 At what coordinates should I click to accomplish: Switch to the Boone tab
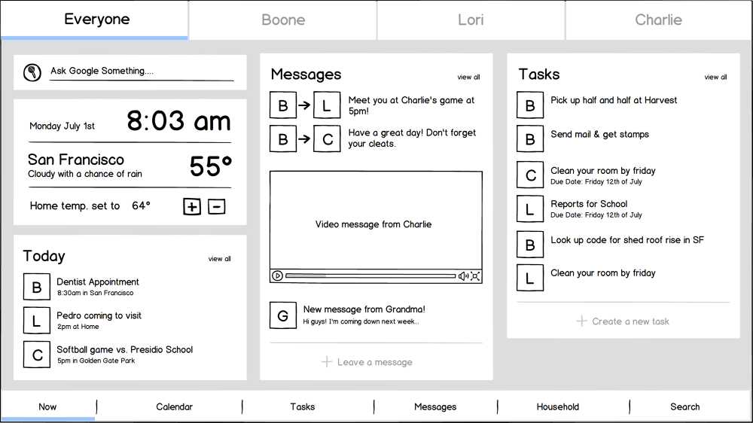point(283,20)
